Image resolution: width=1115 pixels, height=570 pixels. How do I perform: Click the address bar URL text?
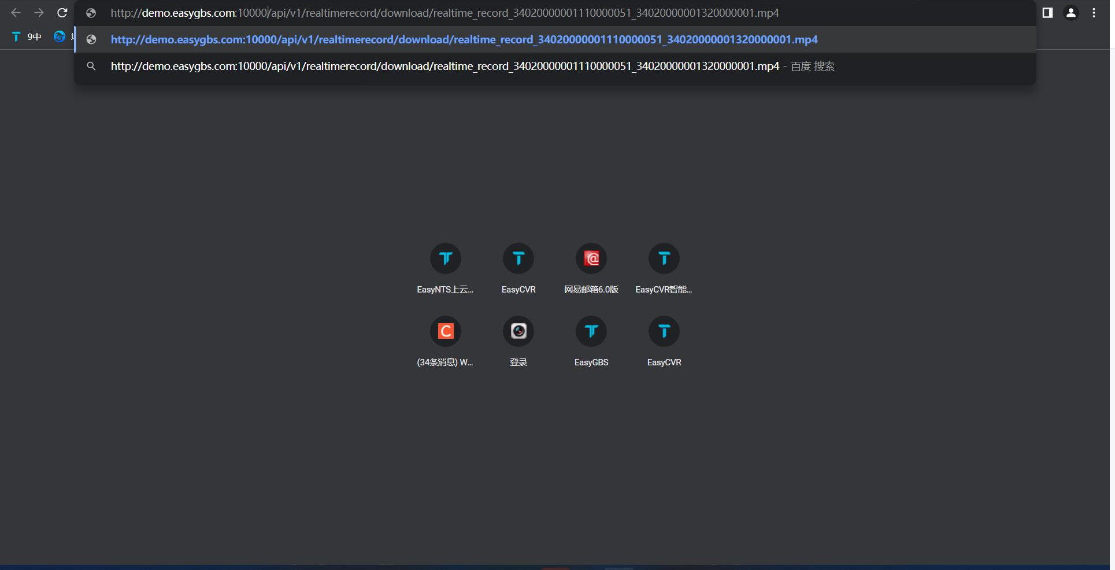tap(444, 13)
